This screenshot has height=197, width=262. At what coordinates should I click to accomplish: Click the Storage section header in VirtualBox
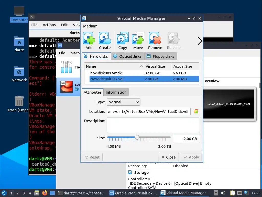click(x=141, y=173)
